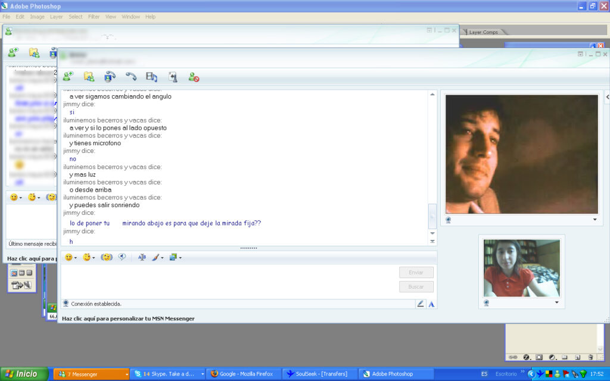Click the voice clip icon in message toolbar
Viewport: 610px width, 381px height.
(x=122, y=257)
